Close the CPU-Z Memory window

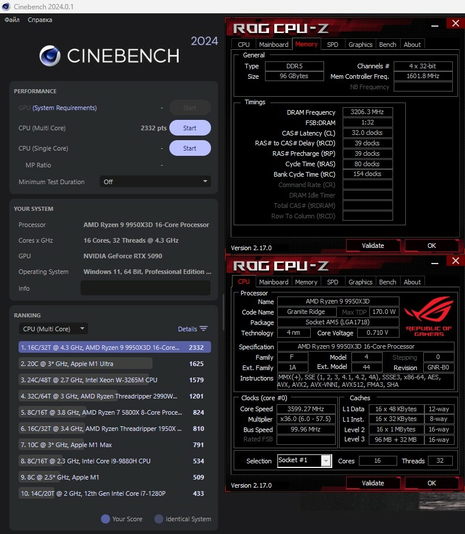coord(454,23)
